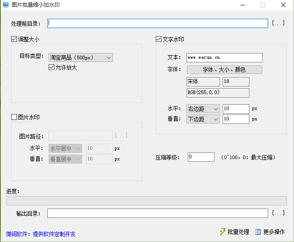This screenshot has height=242, width=294.
Task: Click the font size field showing 18
Action: click(236, 82)
